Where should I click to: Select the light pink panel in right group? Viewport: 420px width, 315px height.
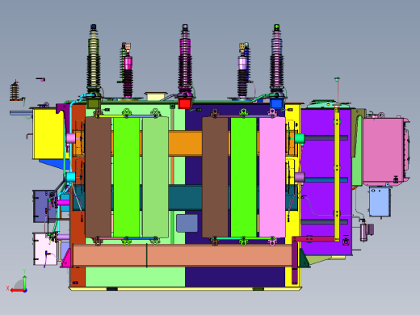pos(272,177)
